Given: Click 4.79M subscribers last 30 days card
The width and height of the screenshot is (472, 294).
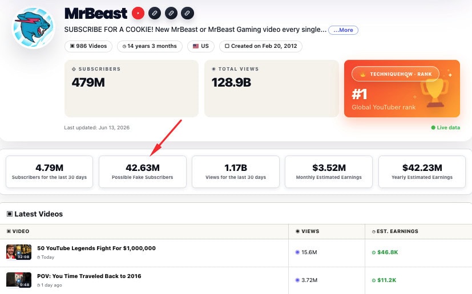Looking at the screenshot, I should (49, 171).
